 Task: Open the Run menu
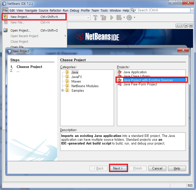pyautogui.click(x=65, y=10)
